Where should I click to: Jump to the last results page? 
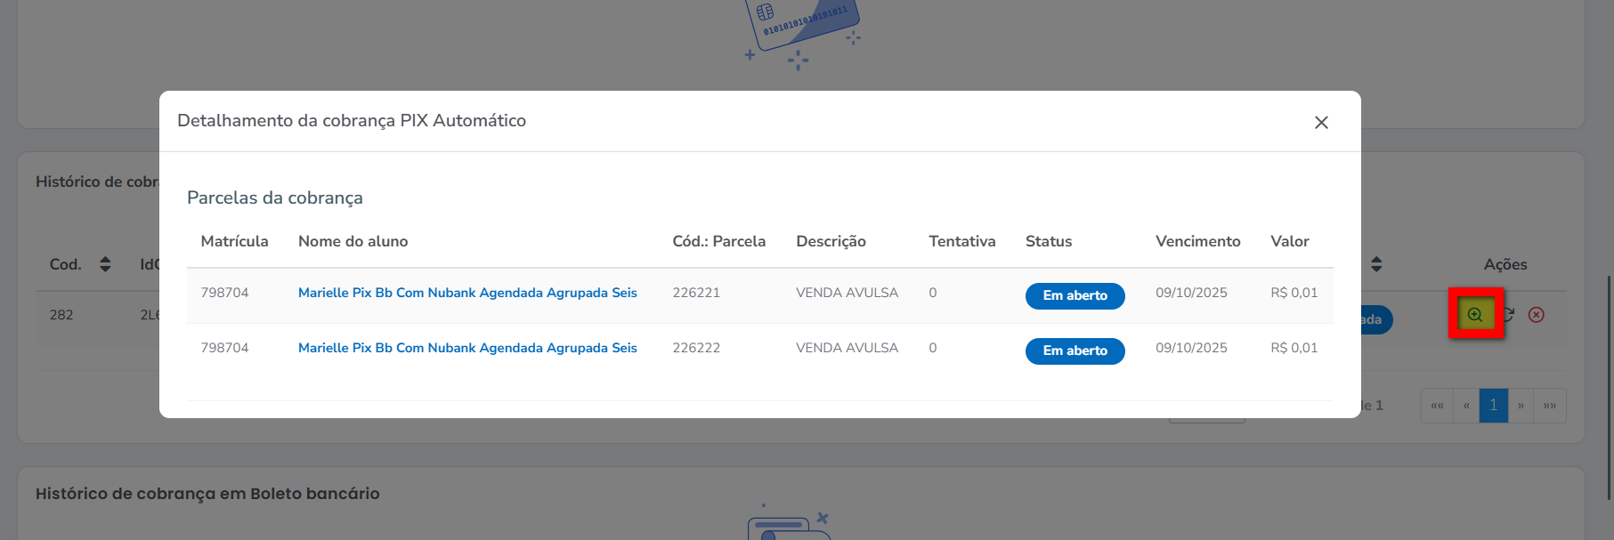click(1550, 406)
